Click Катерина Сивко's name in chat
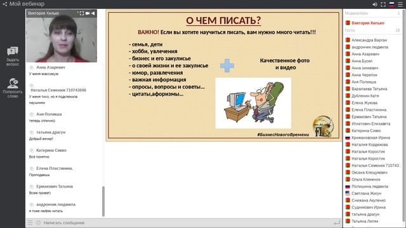The image size is (406, 228). tap(51, 151)
